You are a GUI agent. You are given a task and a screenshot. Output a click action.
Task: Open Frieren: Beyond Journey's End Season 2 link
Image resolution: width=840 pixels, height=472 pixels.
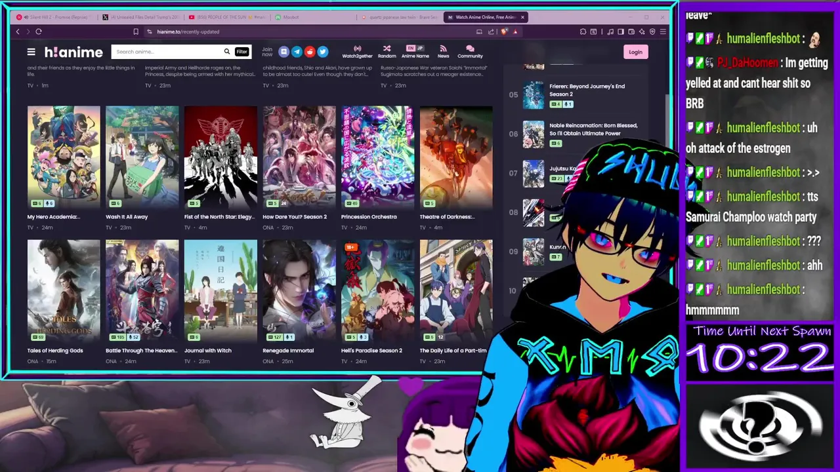click(x=587, y=90)
